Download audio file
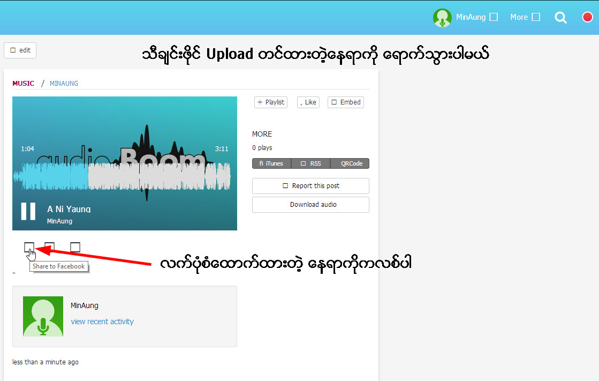This screenshot has width=599, height=381. 310,205
